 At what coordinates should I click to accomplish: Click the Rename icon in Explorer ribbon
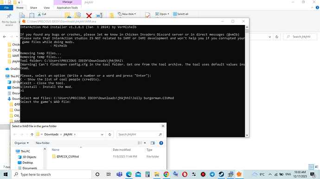pyautogui.click(x=99, y=15)
